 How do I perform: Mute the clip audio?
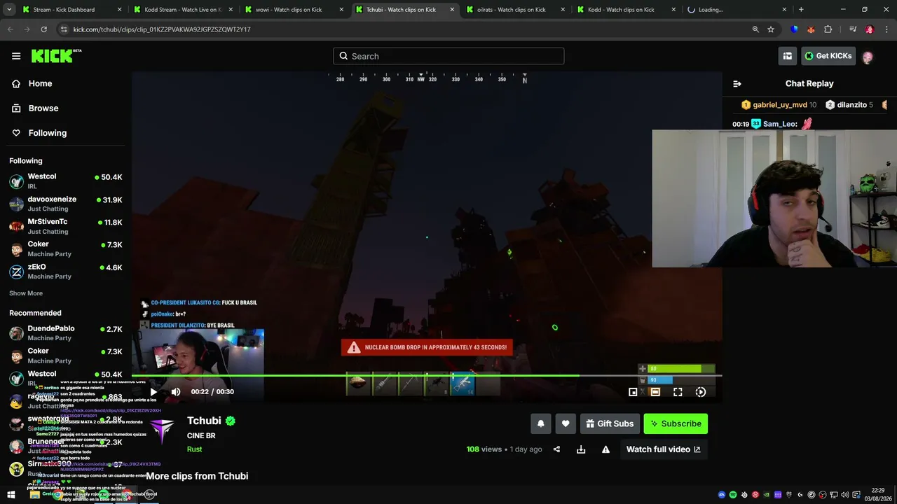[x=176, y=392]
